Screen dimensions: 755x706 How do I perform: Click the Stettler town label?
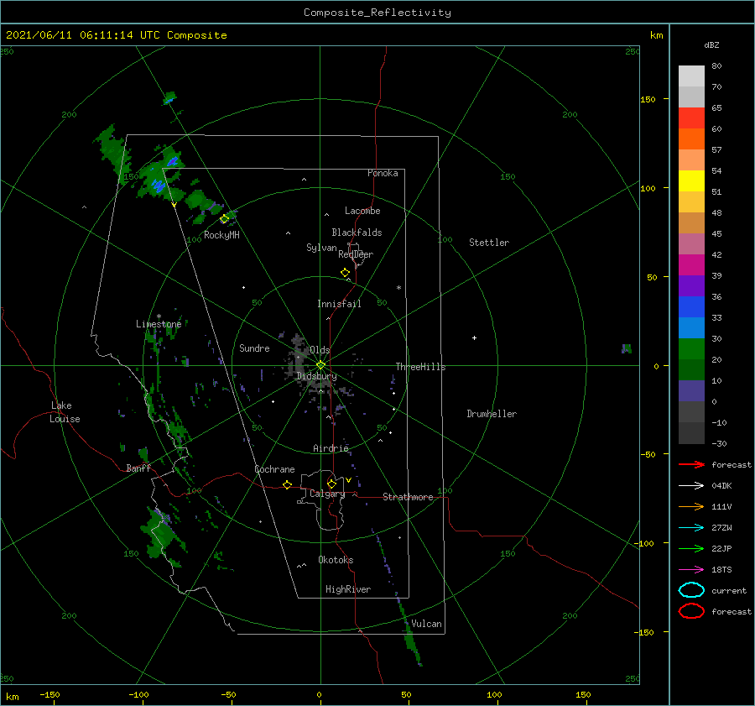pyautogui.click(x=489, y=243)
